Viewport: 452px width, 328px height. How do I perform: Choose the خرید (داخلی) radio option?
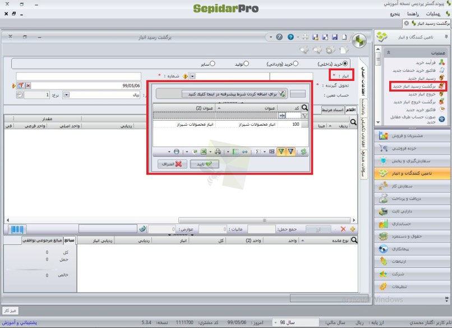coord(345,63)
